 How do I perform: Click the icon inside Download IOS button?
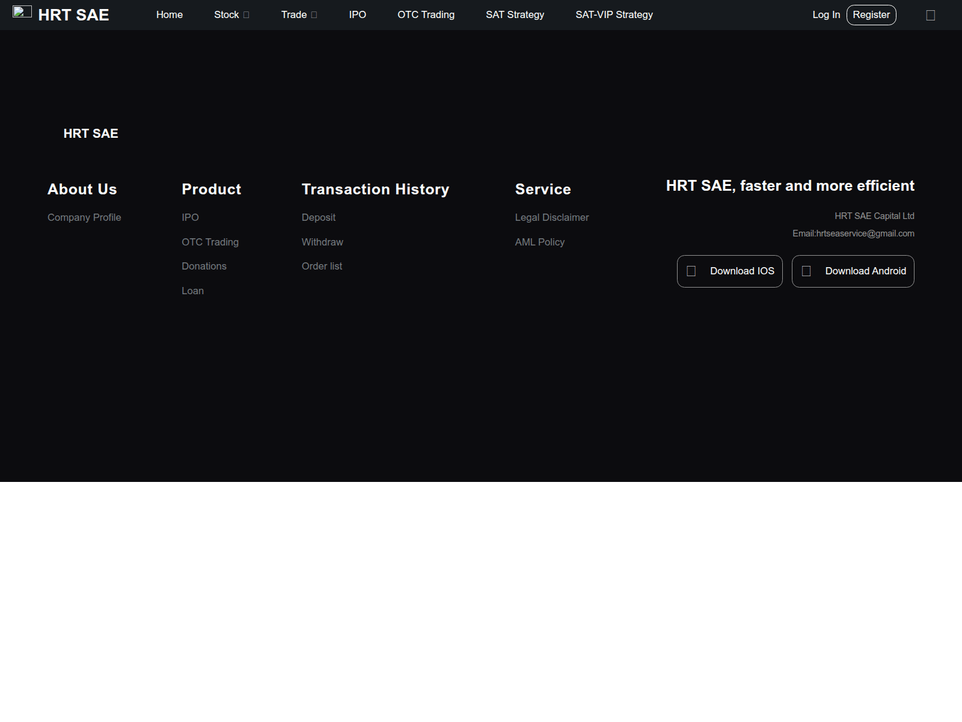click(x=691, y=271)
